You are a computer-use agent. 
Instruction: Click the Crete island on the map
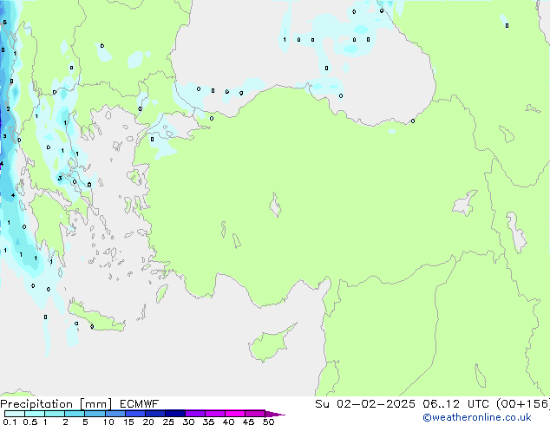click(96, 317)
